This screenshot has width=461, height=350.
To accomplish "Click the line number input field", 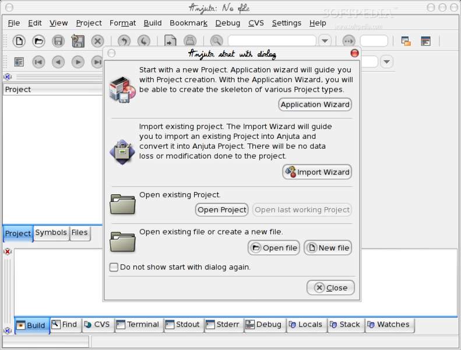I will (x=374, y=41).
